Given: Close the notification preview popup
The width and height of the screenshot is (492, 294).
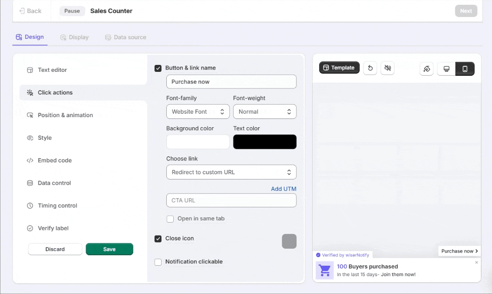Looking at the screenshot, I should point(476,263).
